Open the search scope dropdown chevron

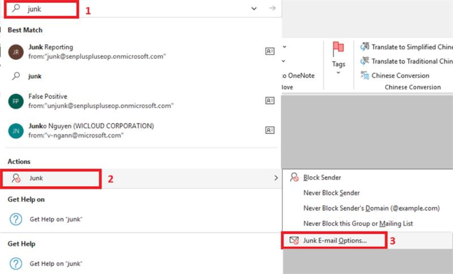click(254, 8)
